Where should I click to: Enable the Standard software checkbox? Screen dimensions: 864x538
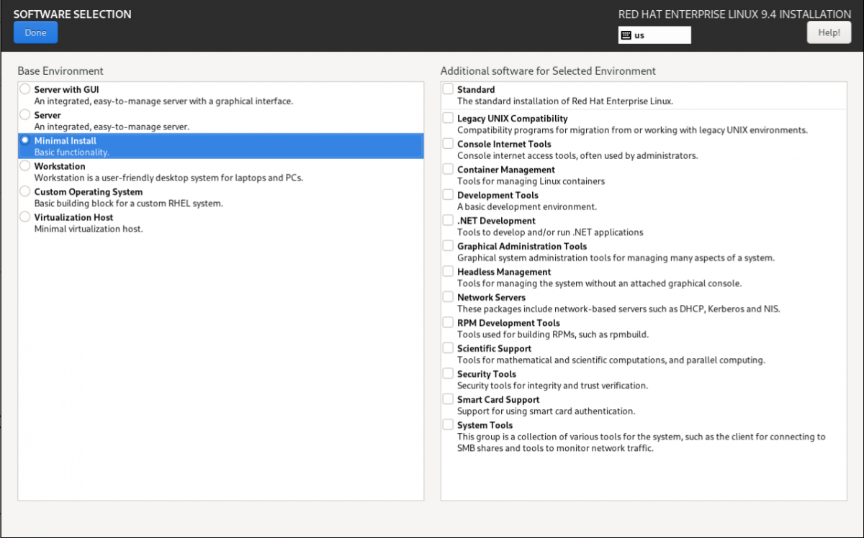pyautogui.click(x=448, y=89)
